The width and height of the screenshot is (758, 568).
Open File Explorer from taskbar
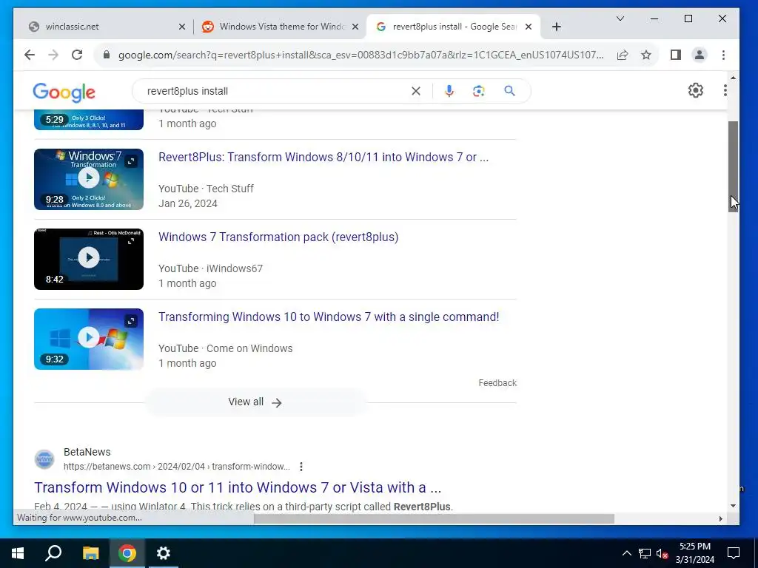90,553
